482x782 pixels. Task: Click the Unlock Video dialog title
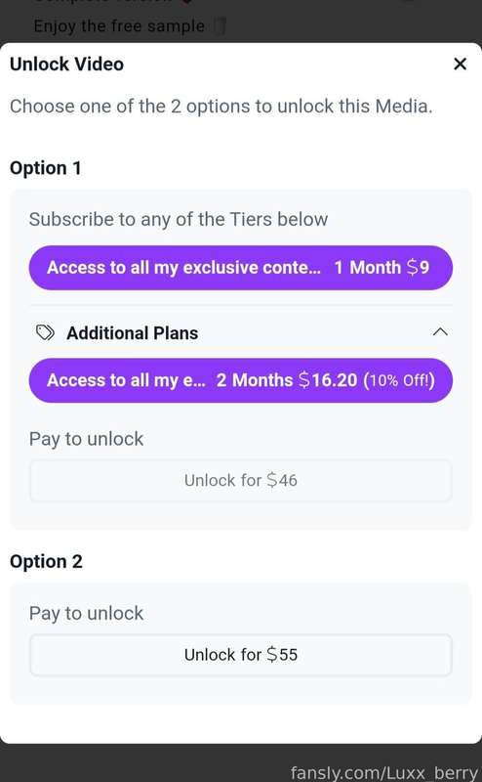(x=66, y=65)
